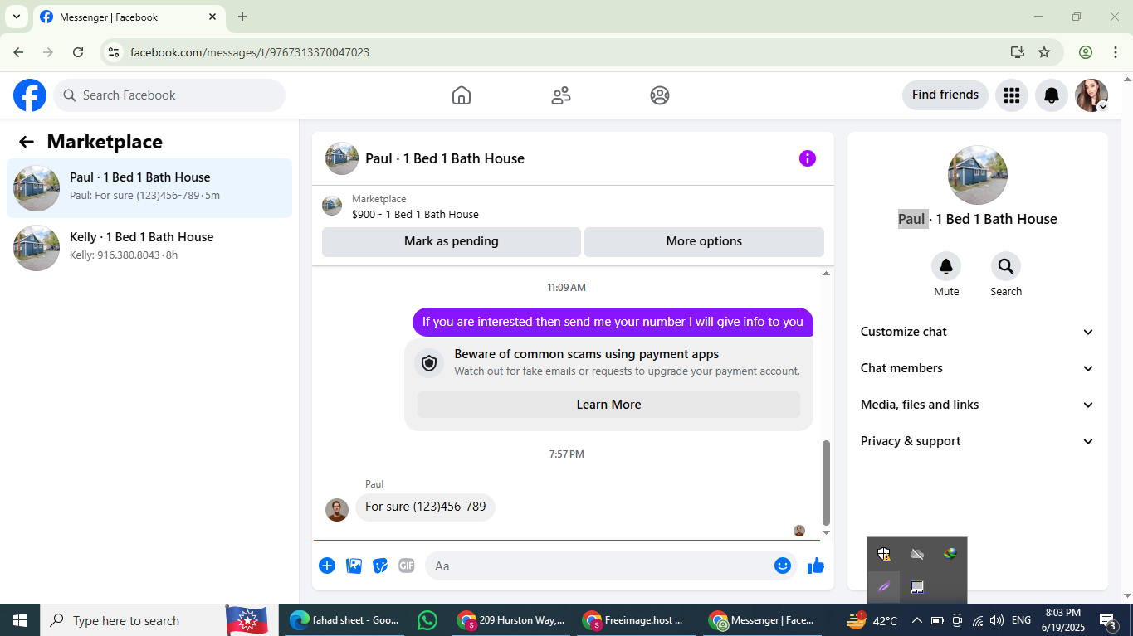Switch to Freeimage.host taskbar window
1133x636 pixels.
637,620
